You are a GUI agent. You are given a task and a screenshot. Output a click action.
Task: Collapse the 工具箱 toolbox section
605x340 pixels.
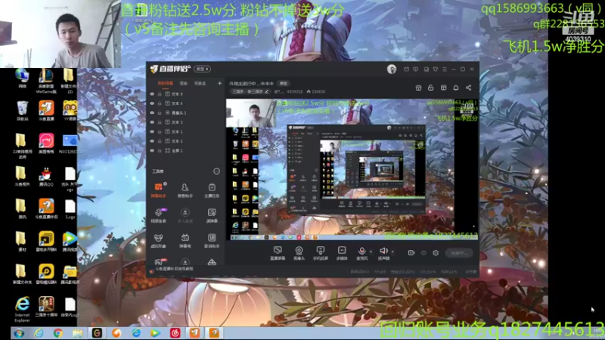click(x=216, y=172)
